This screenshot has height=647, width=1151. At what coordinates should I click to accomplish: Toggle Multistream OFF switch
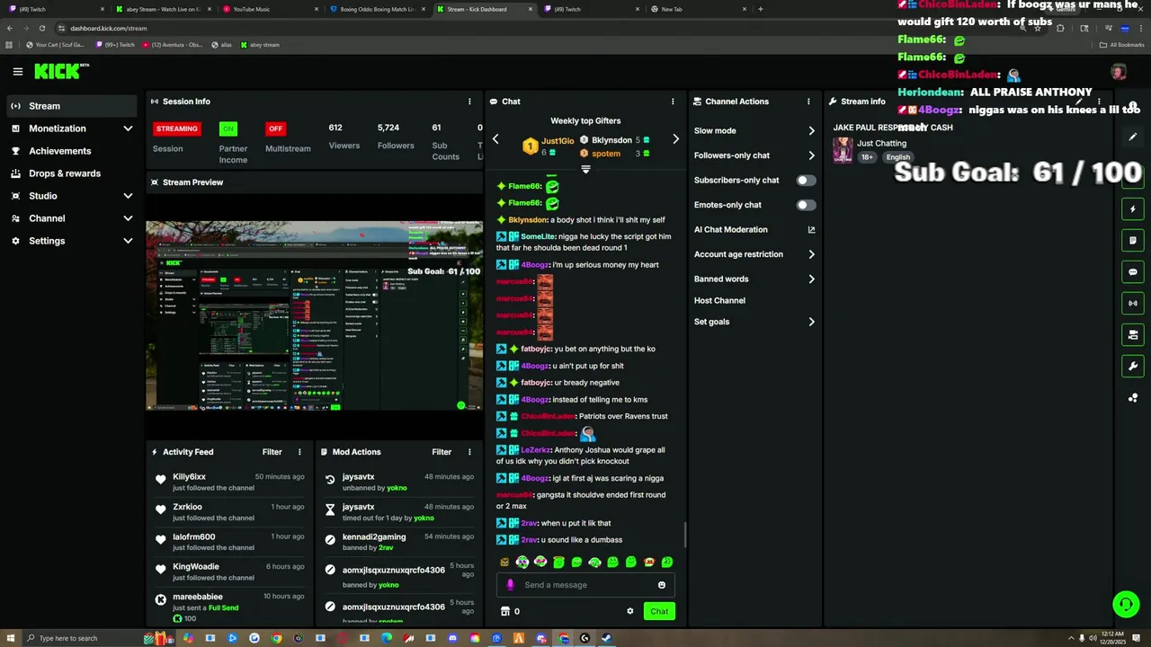click(275, 129)
